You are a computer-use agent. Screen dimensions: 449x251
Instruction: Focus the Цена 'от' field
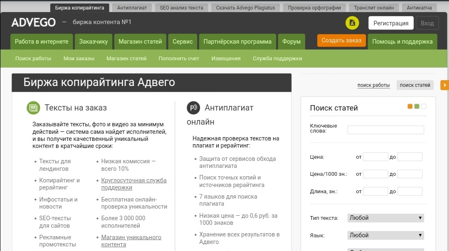[375, 157]
